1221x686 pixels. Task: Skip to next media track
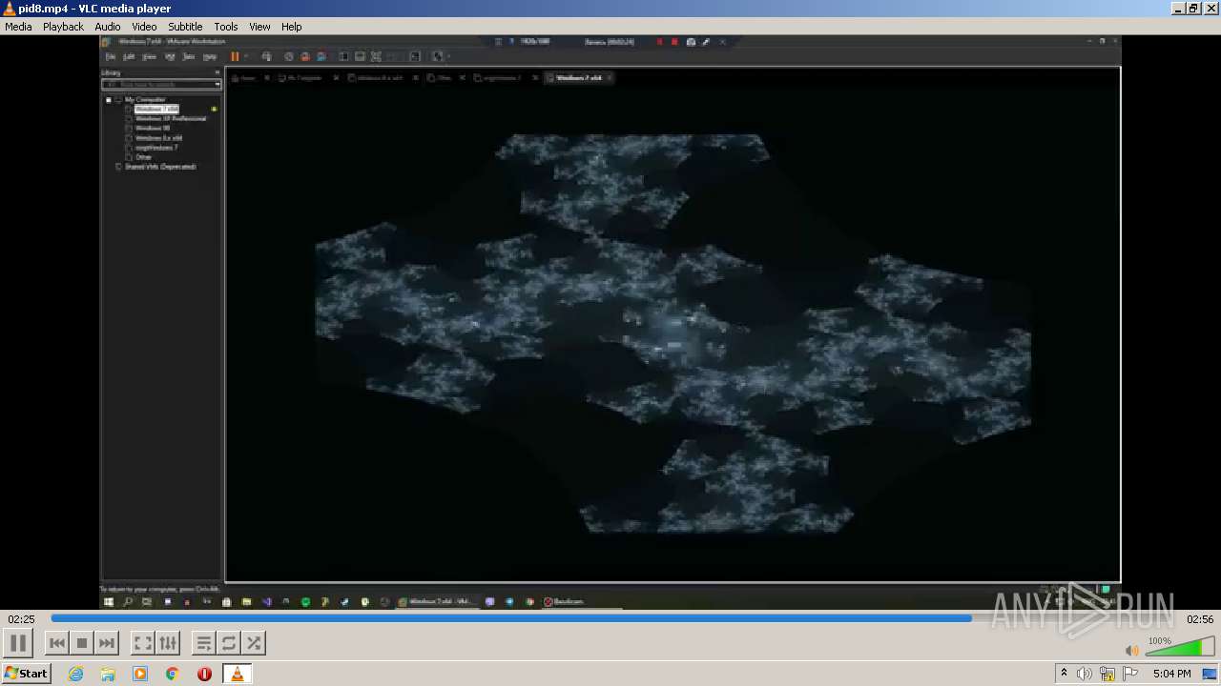[107, 643]
